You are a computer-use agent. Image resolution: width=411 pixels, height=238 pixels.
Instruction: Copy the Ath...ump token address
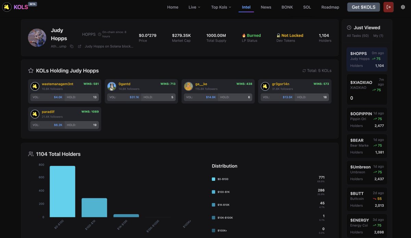[x=72, y=46]
